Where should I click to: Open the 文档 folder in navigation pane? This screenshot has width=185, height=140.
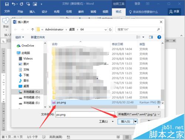[x=24, y=69]
